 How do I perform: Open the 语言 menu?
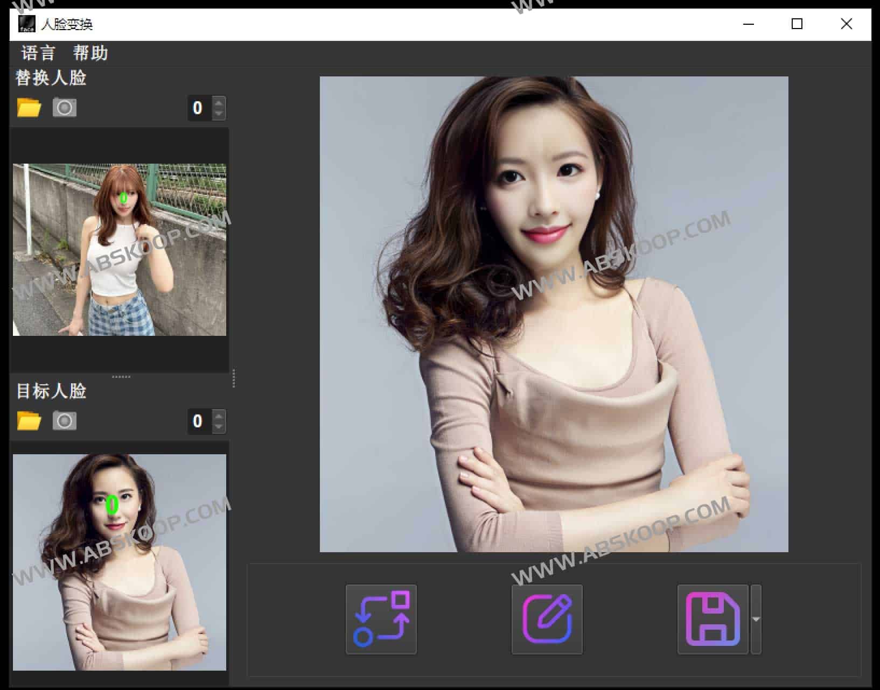click(38, 53)
